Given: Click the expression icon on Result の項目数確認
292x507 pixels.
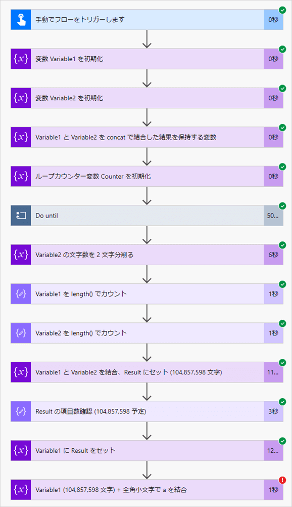Looking at the screenshot, I should 20,411.
